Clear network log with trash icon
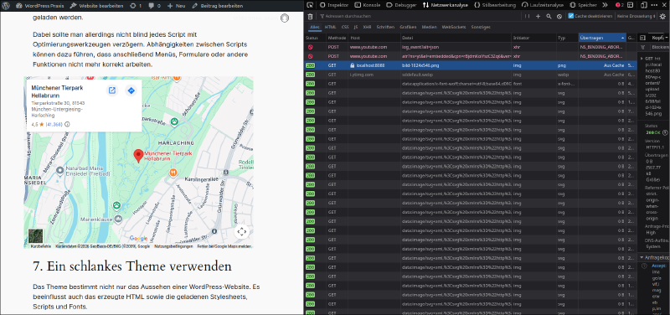 point(310,16)
